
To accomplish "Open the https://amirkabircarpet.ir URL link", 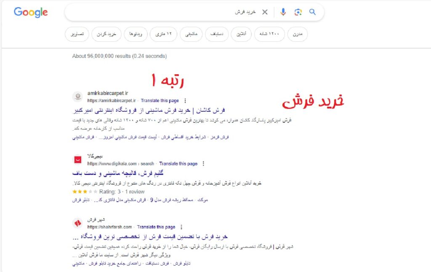I will 112,101.
